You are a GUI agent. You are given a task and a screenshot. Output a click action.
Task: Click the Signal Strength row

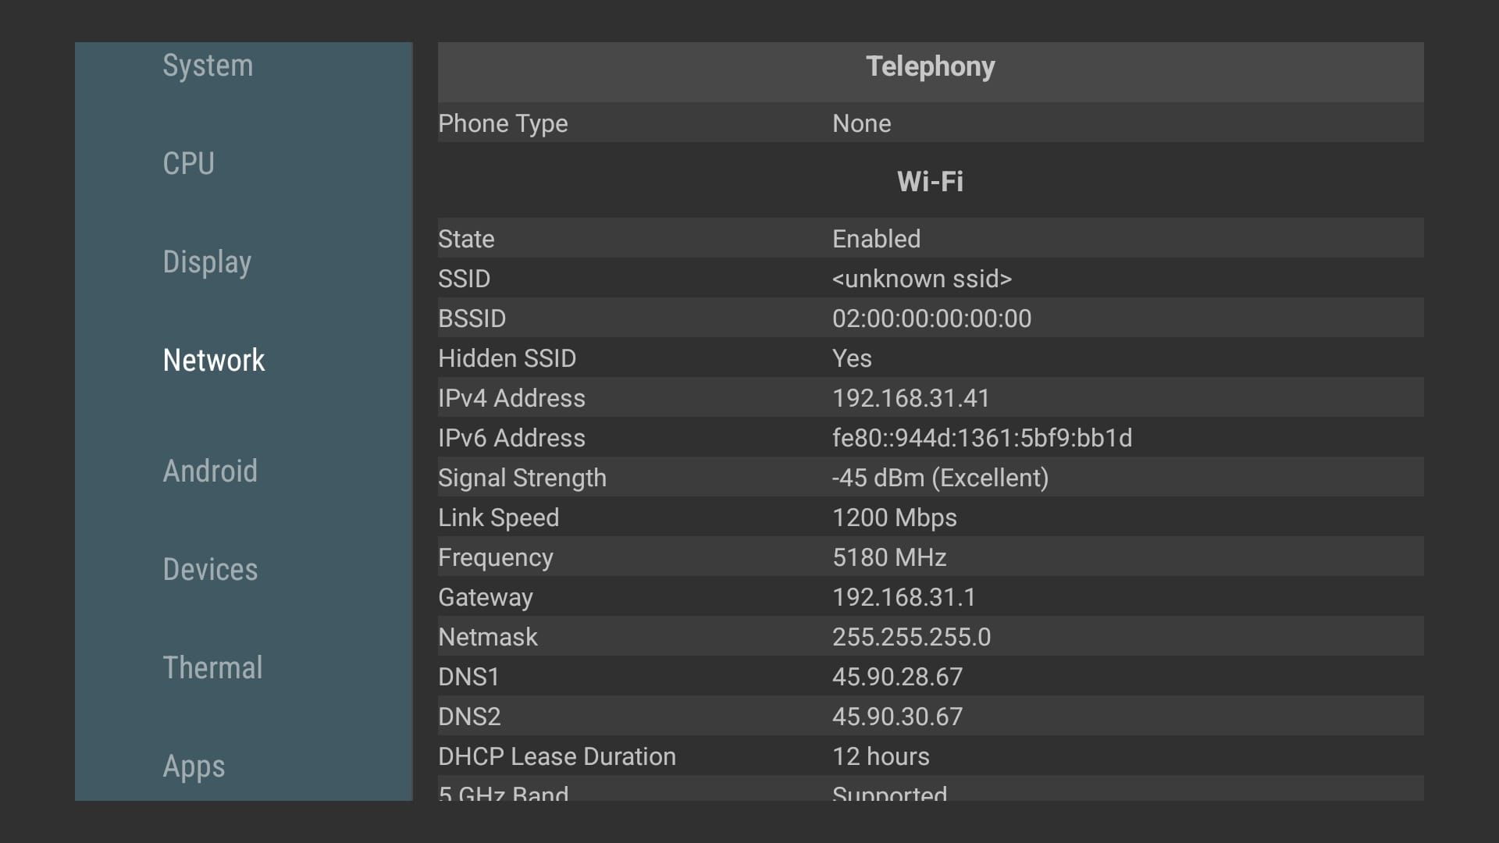pos(930,478)
